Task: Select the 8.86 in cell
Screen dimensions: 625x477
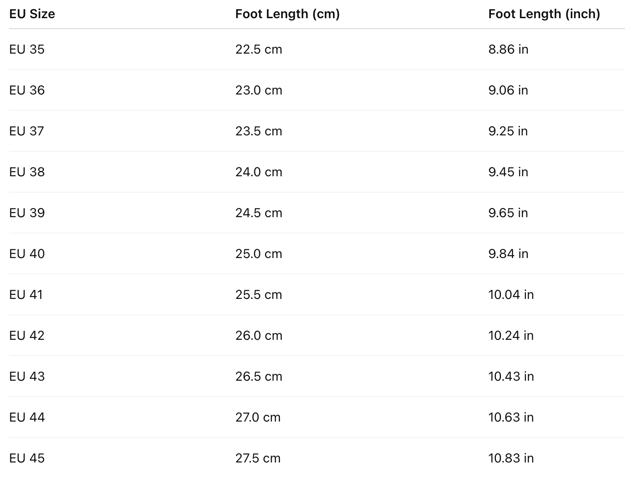Action: (508, 50)
